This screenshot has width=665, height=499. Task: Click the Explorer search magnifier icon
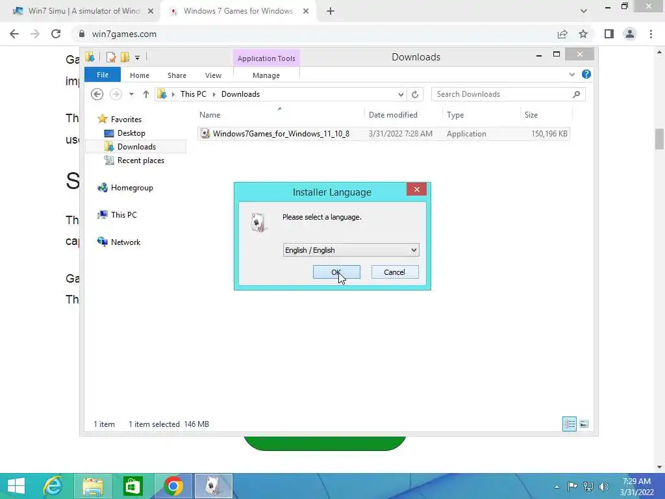coord(577,94)
